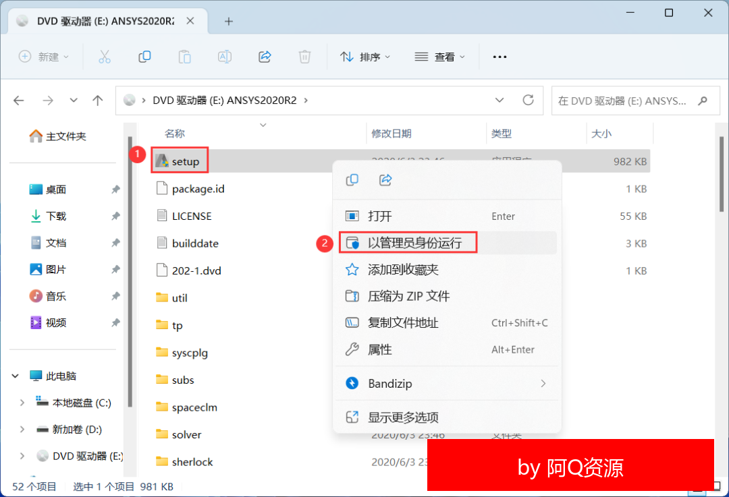The height and width of the screenshot is (497, 729).
Task: Expand the address bar history dropdown
Action: pos(500,100)
